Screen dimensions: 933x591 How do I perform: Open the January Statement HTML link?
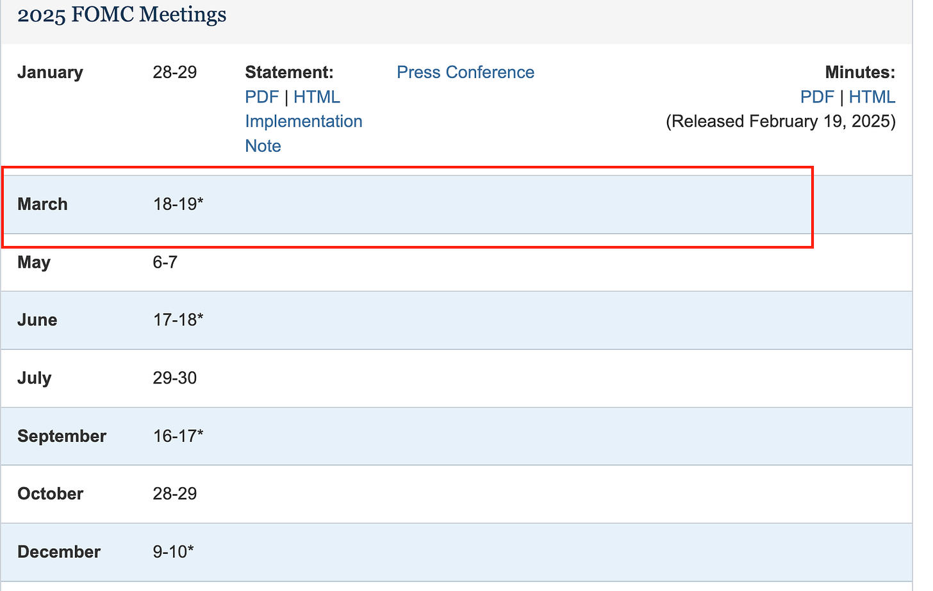point(317,97)
